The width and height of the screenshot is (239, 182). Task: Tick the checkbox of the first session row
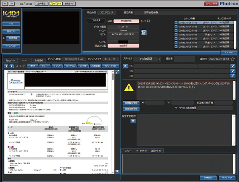(x=176, y=23)
